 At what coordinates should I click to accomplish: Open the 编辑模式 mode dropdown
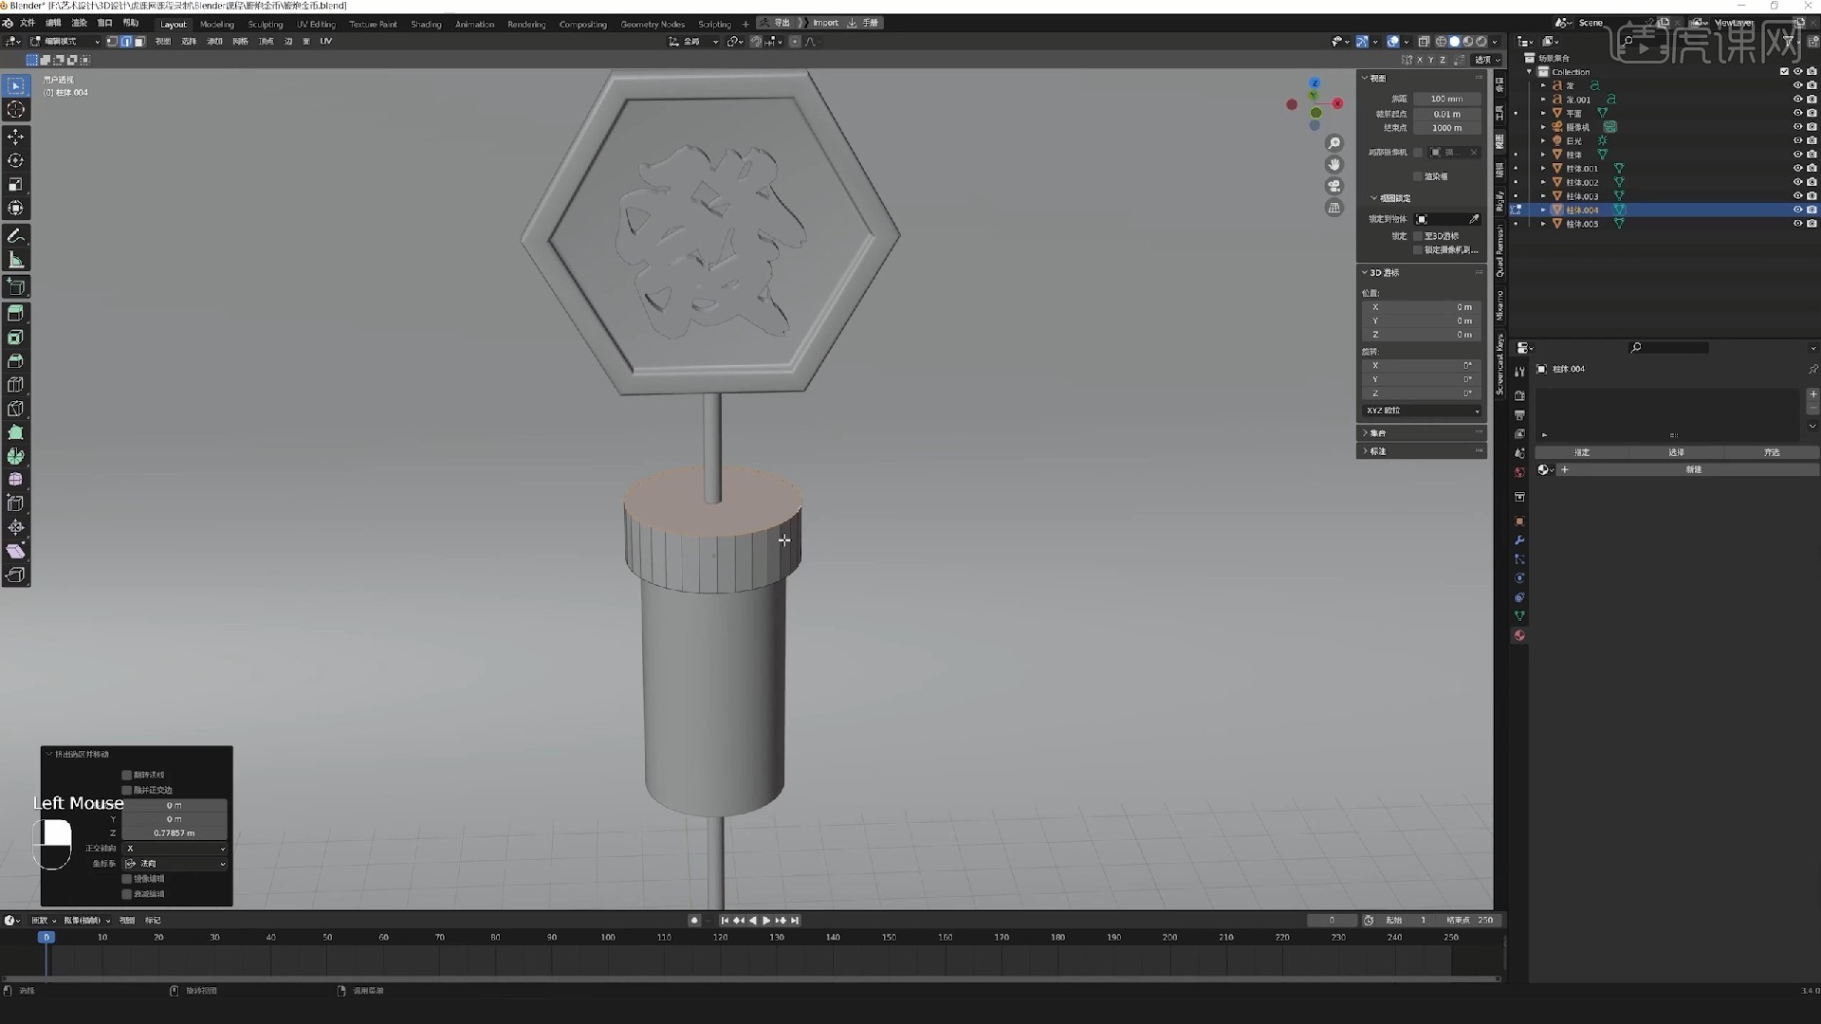pos(64,42)
